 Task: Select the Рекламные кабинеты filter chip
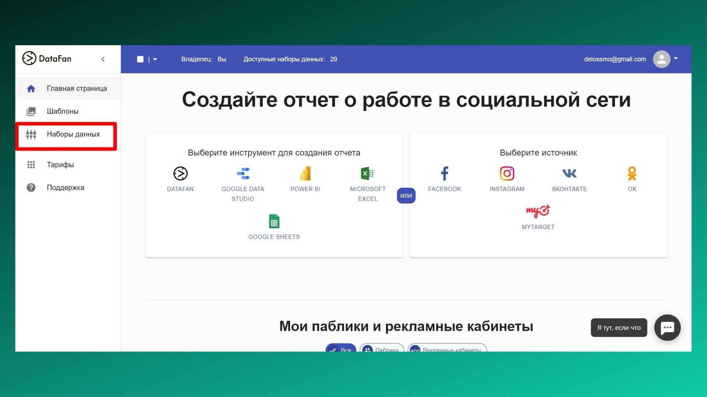tap(447, 348)
